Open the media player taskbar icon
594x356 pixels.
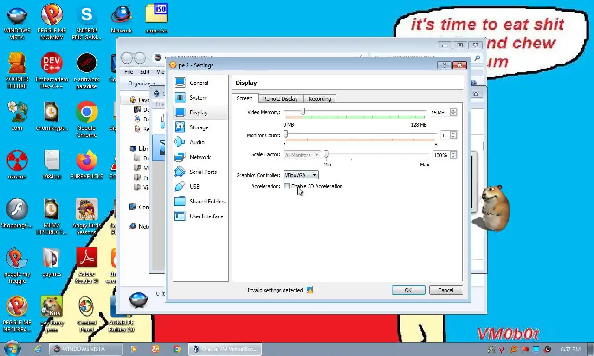click(134, 349)
